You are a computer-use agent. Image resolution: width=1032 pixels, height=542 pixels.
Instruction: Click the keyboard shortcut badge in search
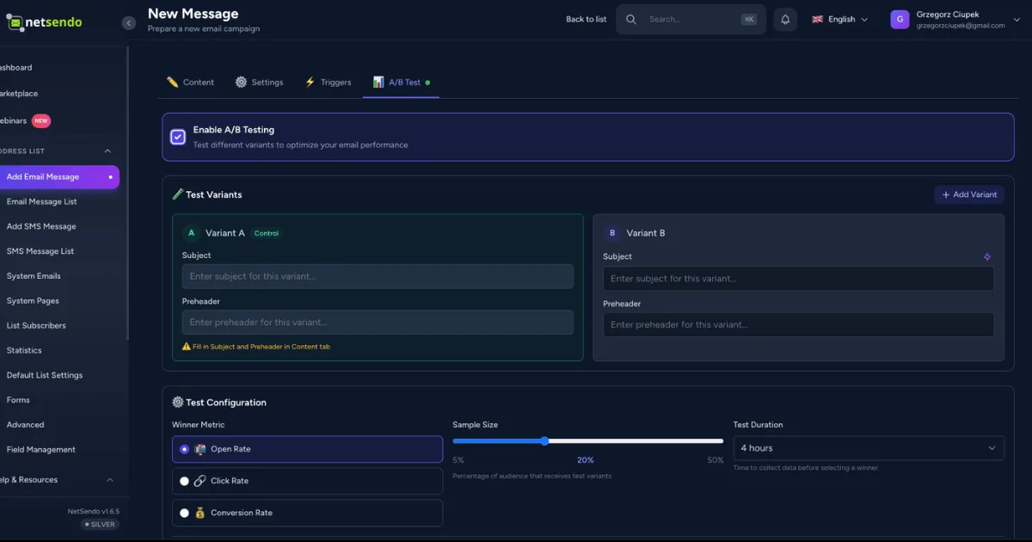pyautogui.click(x=749, y=20)
